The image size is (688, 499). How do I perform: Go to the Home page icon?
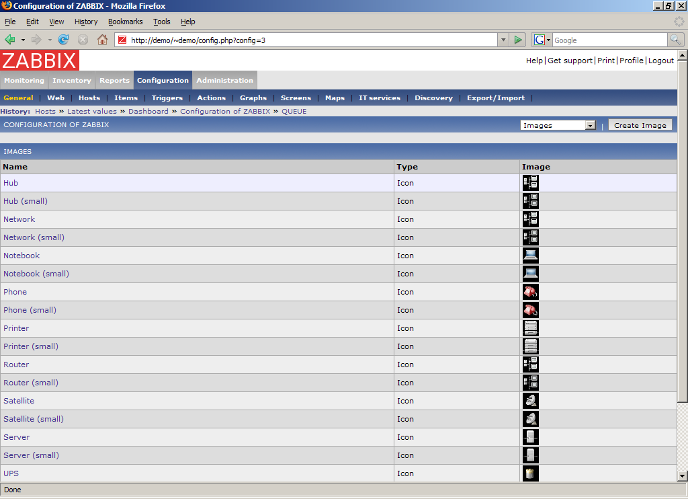pos(102,40)
